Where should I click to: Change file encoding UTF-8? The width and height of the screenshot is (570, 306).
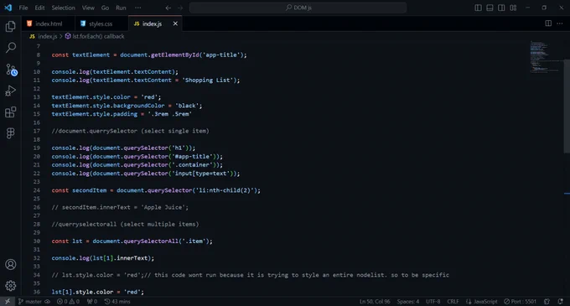point(433,301)
